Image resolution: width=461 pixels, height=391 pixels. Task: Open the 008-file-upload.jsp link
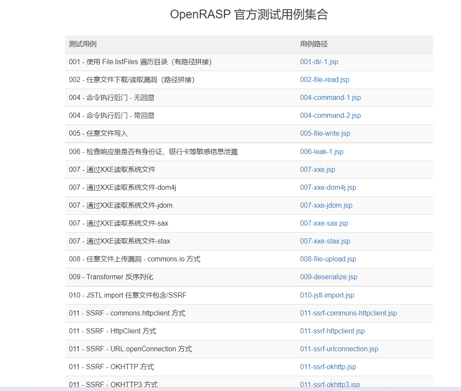click(x=328, y=259)
